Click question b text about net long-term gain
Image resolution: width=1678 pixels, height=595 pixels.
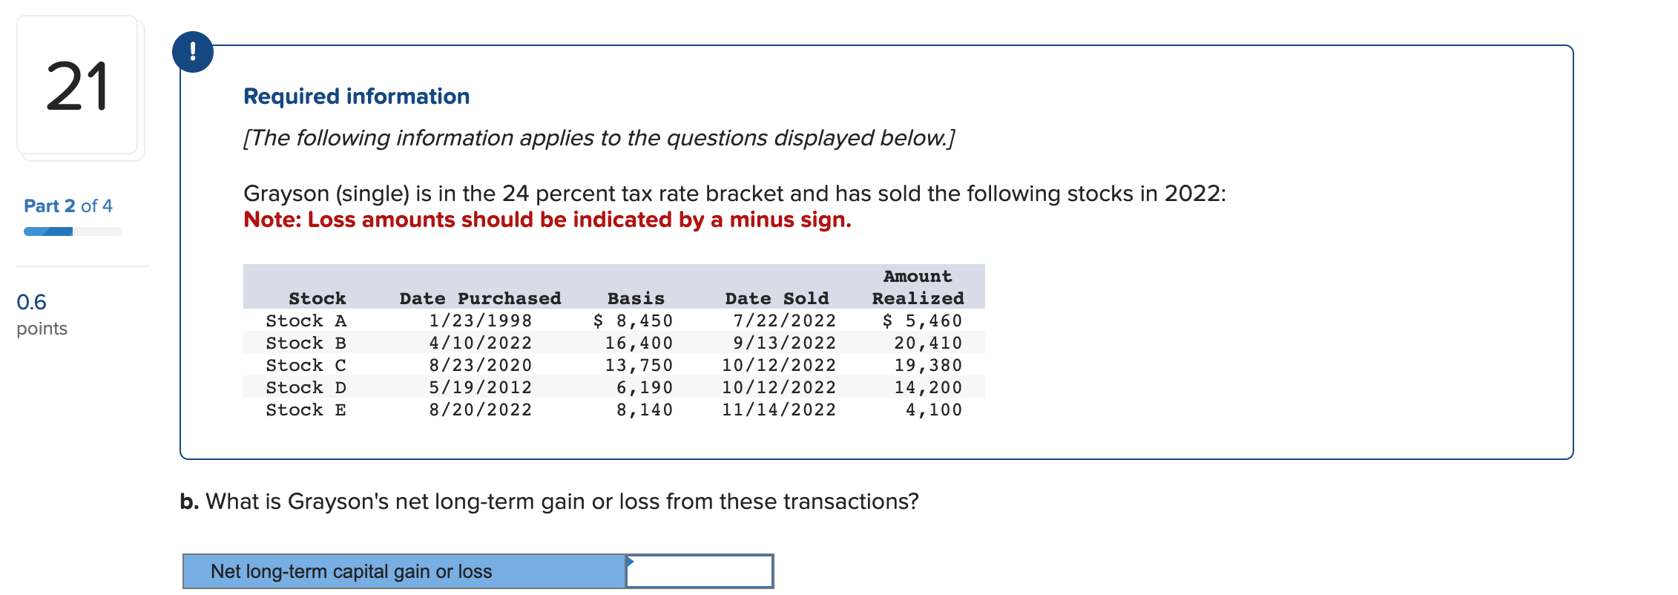tap(550, 502)
